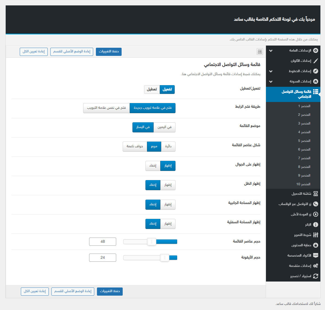This screenshot has width=325, height=310.
Task: Click the phone icon for زر التواصل عبر الواتساب
Action: click(x=316, y=204)
